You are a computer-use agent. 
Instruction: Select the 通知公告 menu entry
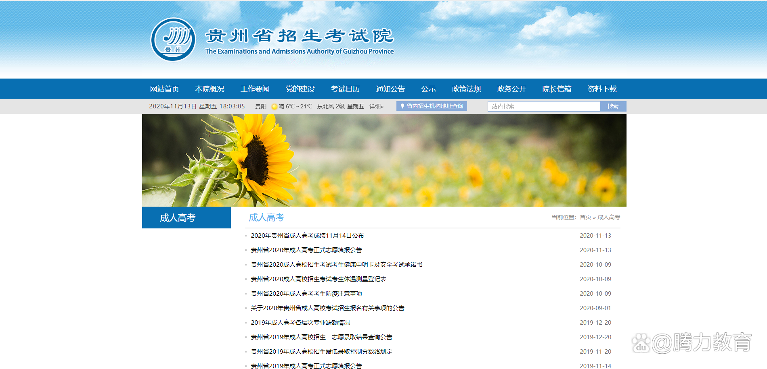(390, 89)
